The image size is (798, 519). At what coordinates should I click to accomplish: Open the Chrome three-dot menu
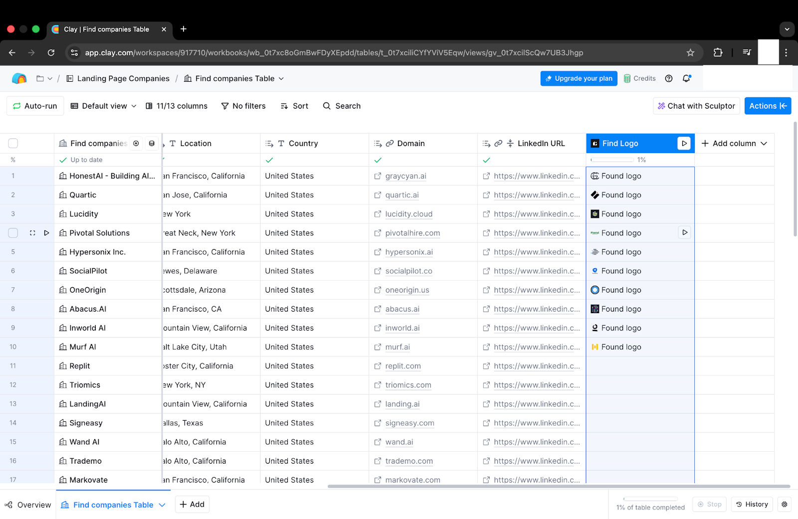(786, 52)
